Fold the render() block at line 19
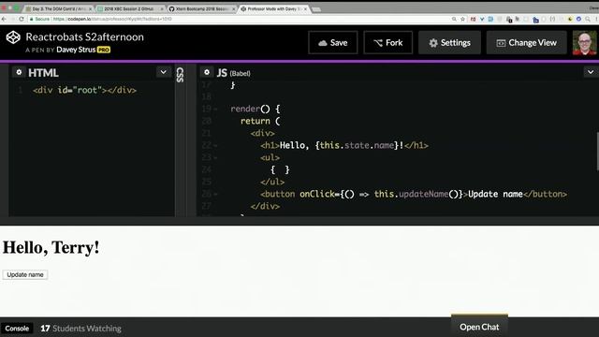The width and height of the screenshot is (599, 337). [215, 110]
